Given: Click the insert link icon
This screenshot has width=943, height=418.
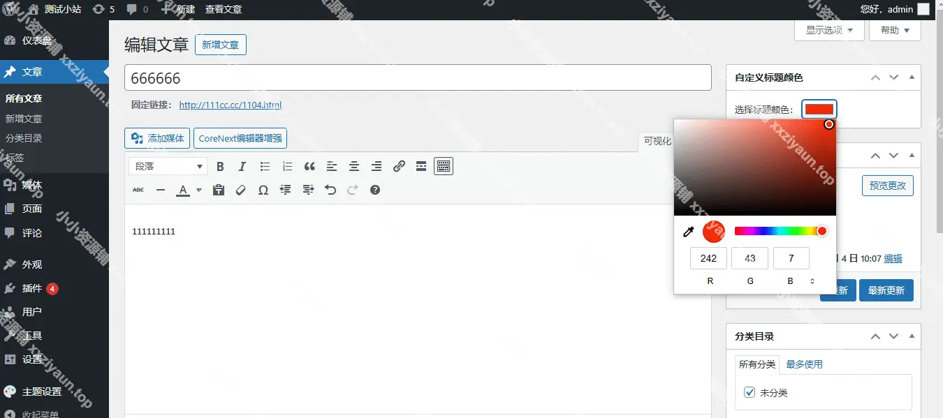Looking at the screenshot, I should (399, 166).
